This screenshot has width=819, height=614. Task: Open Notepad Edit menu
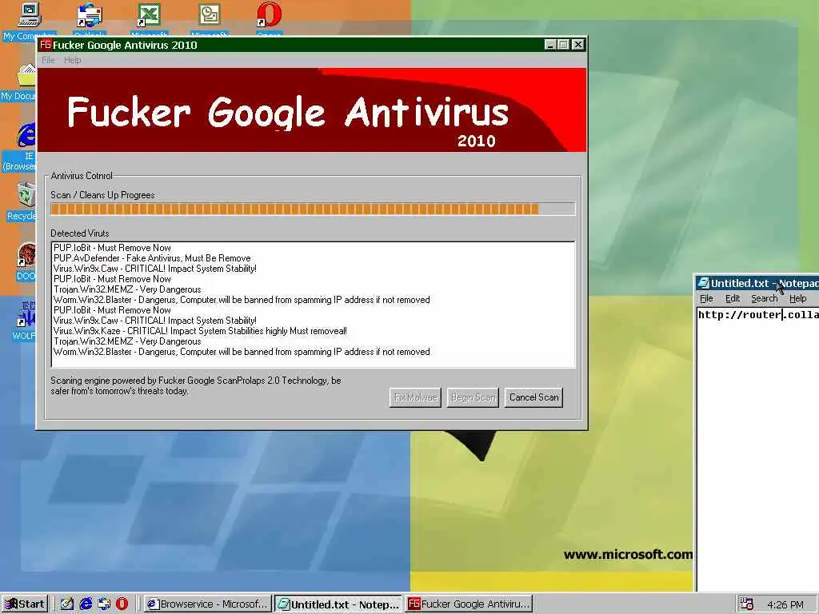tap(733, 299)
